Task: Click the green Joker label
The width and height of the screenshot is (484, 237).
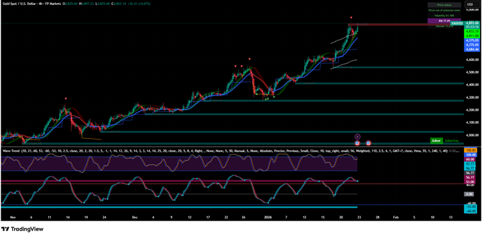Action: tap(436, 141)
